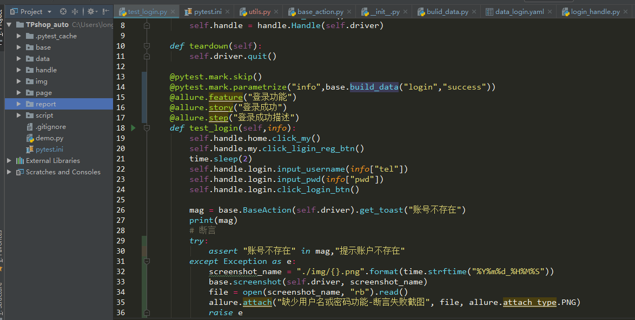Select the img folder in tree
The height and width of the screenshot is (320, 635).
(x=41, y=81)
